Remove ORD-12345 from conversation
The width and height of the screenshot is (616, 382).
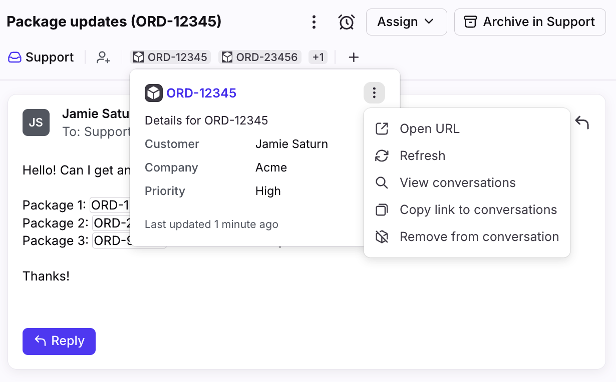coord(479,237)
